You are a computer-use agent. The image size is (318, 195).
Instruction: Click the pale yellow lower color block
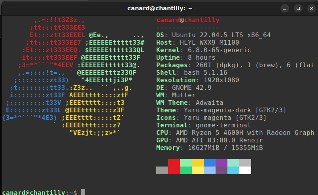pyautogui.click(x=198, y=170)
